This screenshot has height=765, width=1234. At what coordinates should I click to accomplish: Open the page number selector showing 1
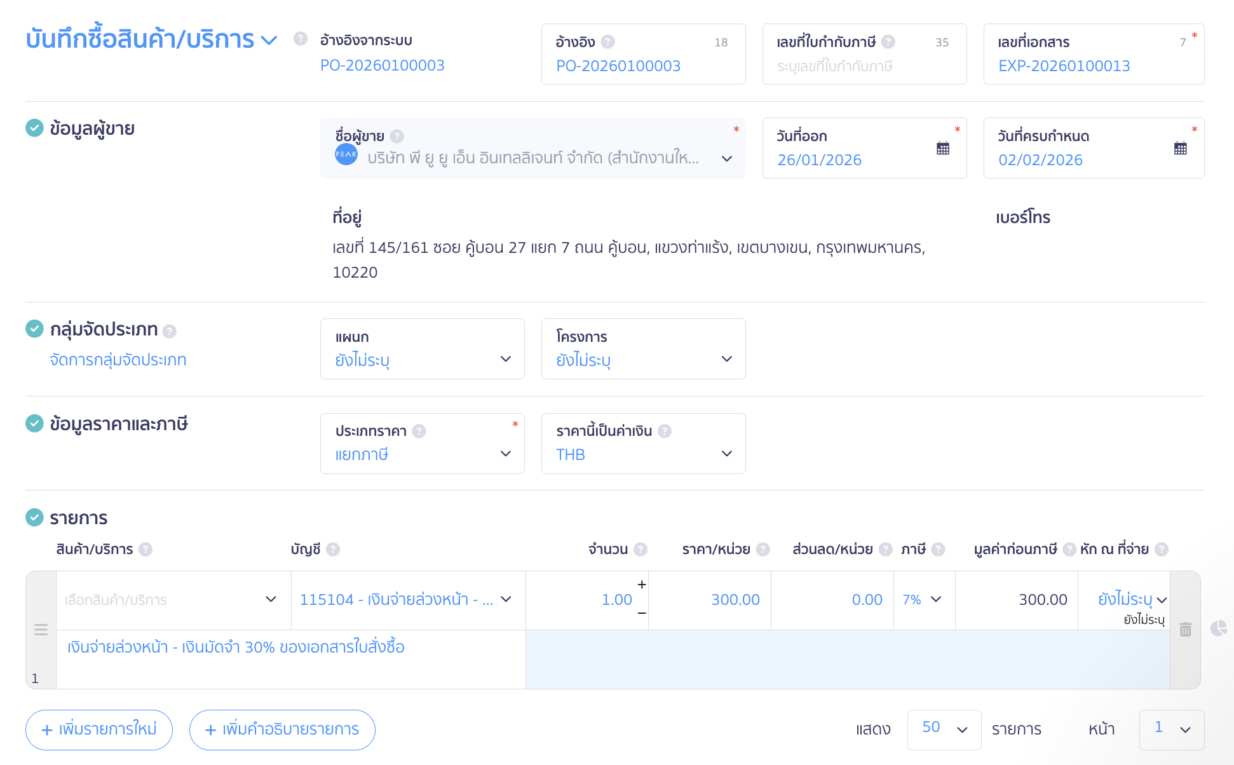[1171, 729]
